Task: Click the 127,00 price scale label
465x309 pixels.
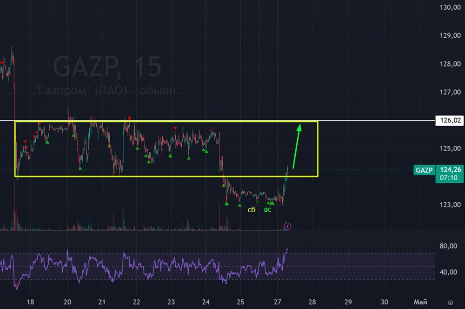Action: pyautogui.click(x=450, y=92)
